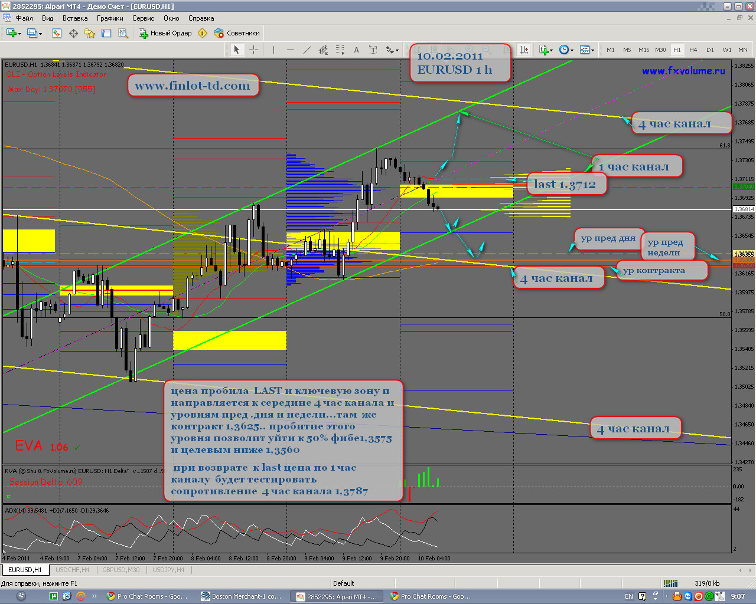Expand the new chart dropdown arrow
This screenshot has width=756, height=604.
pyautogui.click(x=20, y=34)
